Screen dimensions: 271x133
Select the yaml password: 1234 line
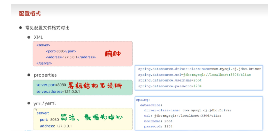pos(158,126)
